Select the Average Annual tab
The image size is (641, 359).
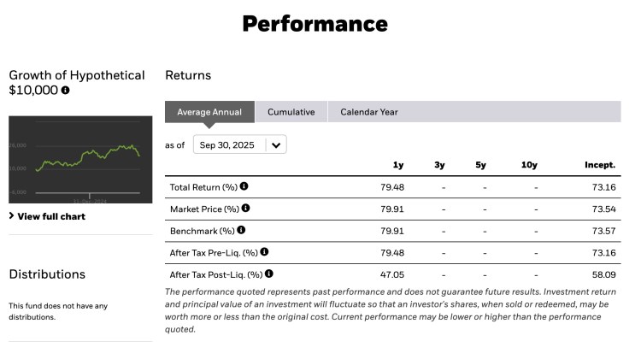pyautogui.click(x=209, y=112)
